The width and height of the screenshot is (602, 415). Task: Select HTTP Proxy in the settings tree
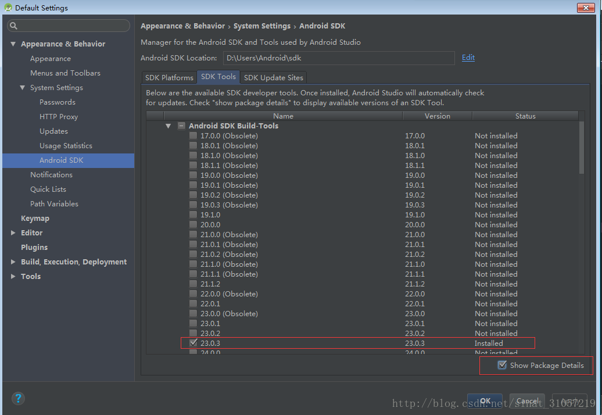pos(58,117)
